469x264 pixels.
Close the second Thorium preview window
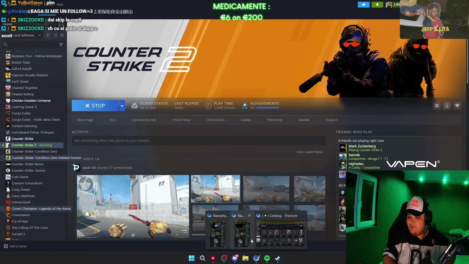pyautogui.click(x=249, y=216)
